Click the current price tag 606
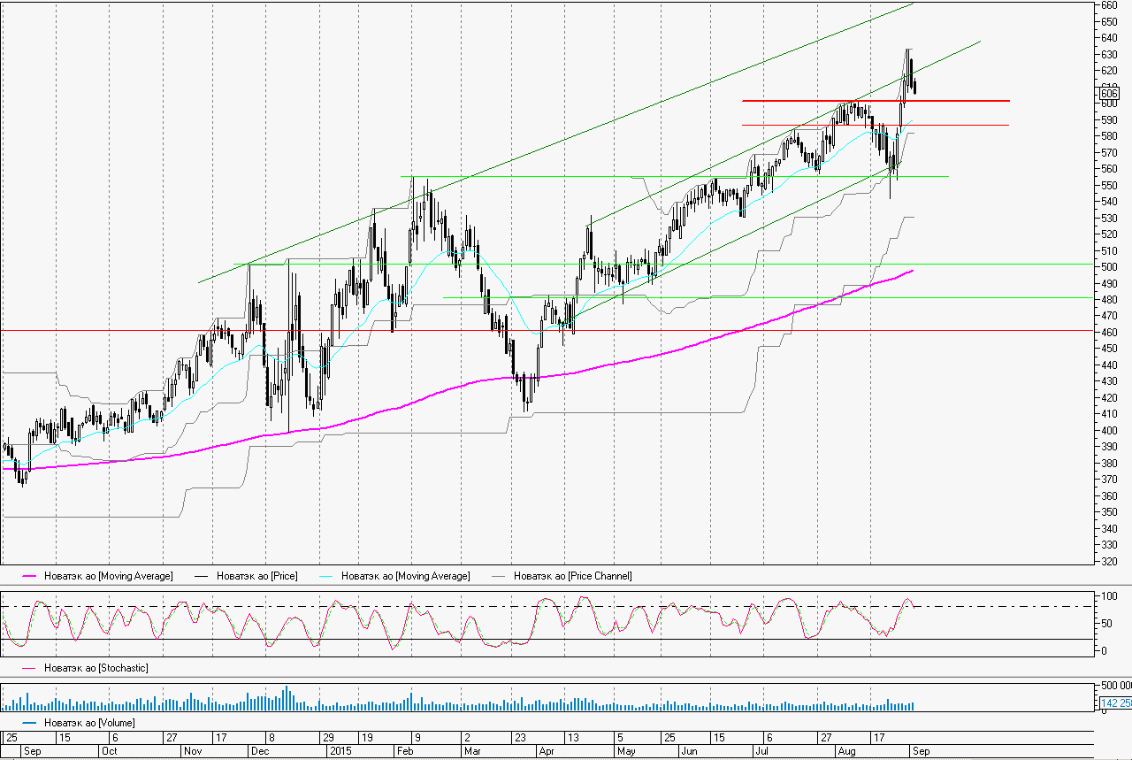This screenshot has height=760, width=1132. click(x=1108, y=93)
